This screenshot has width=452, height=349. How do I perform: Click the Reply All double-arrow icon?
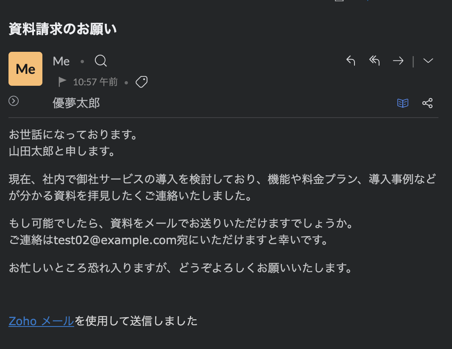(x=374, y=61)
